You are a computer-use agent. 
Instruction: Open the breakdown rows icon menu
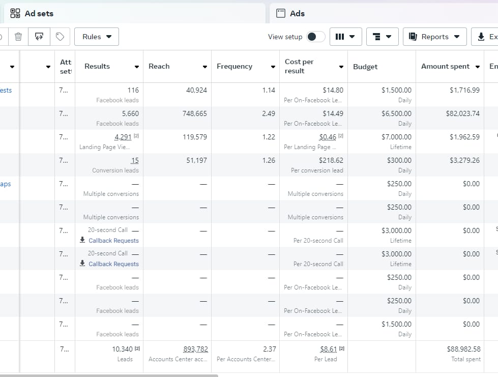pos(382,37)
